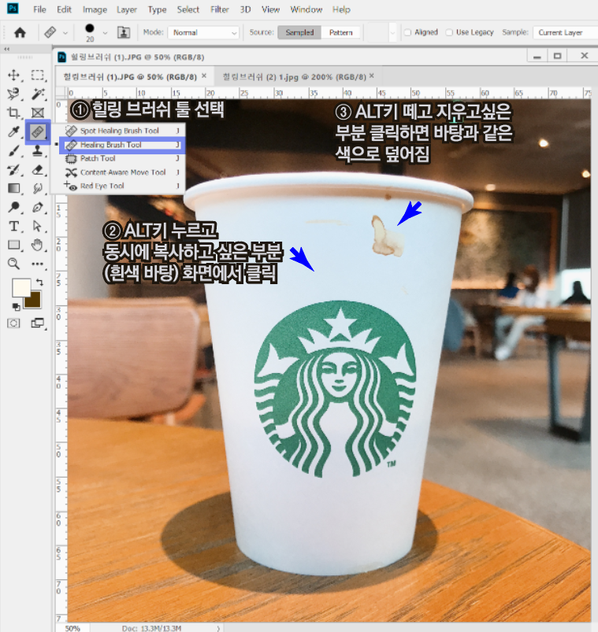
Task: Select the Hand tool
Action: (x=38, y=245)
